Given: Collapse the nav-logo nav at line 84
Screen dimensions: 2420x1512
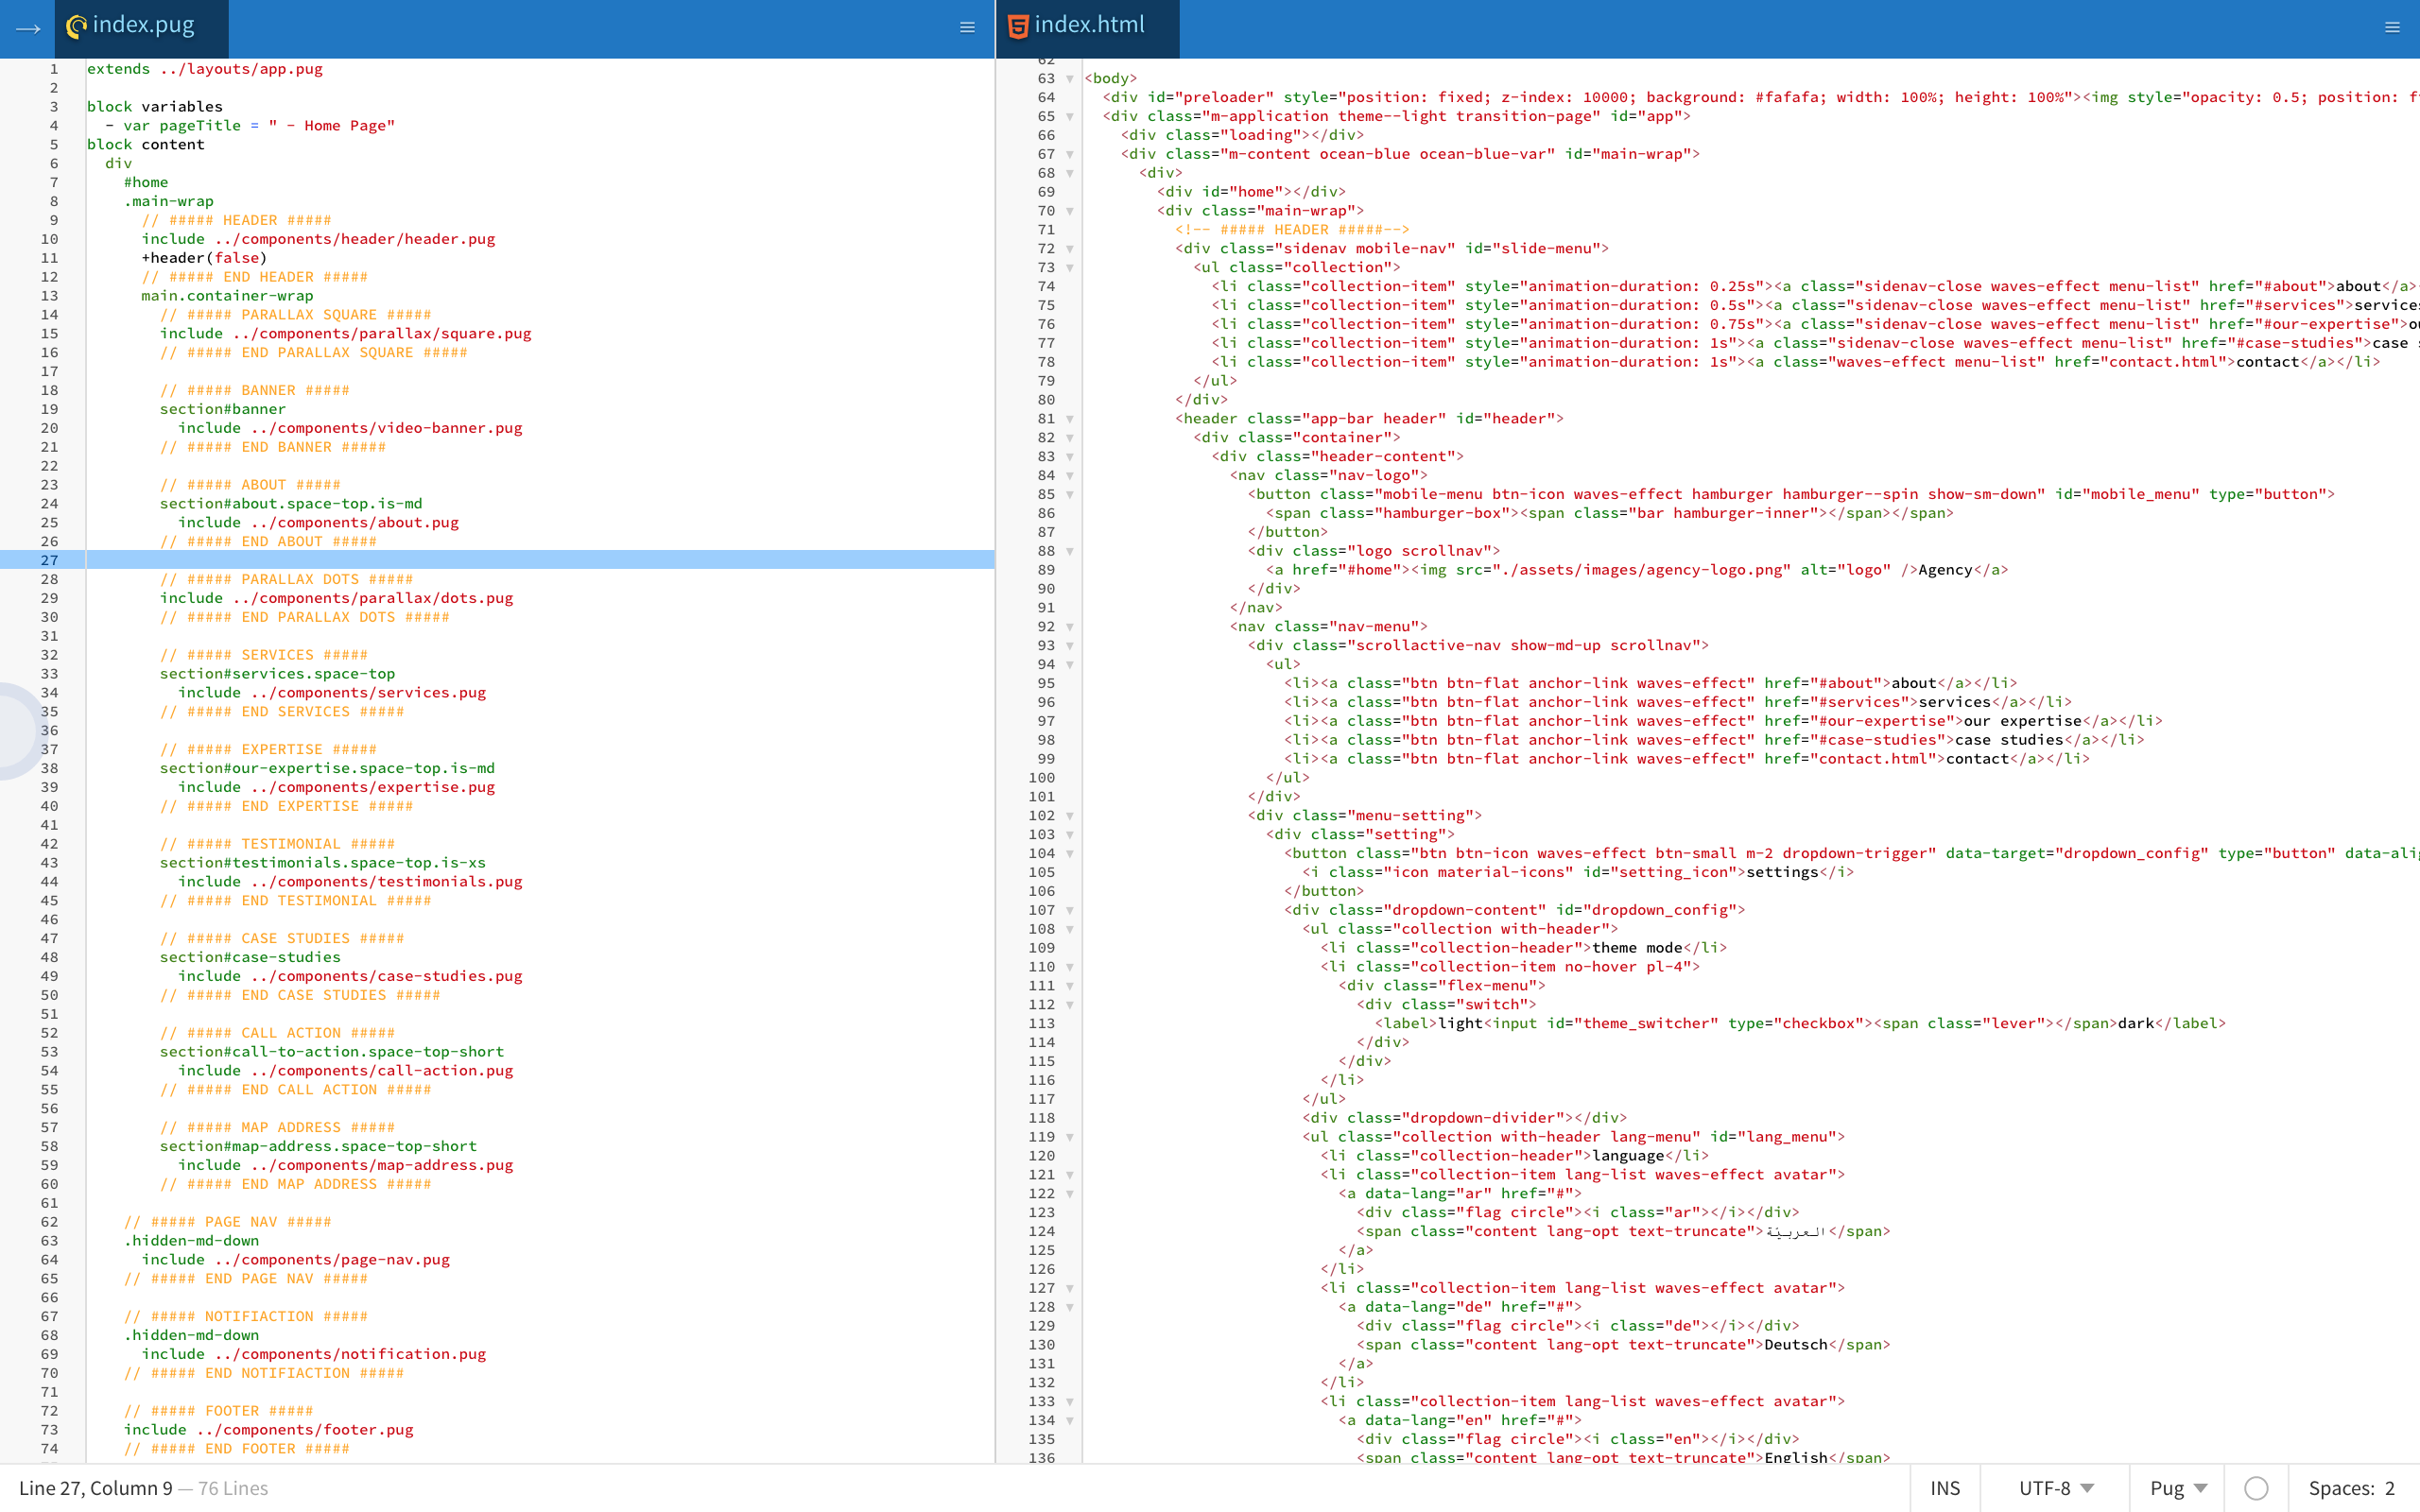Looking at the screenshot, I should coord(1070,476).
